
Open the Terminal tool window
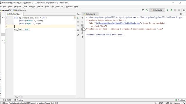pos(19,100)
